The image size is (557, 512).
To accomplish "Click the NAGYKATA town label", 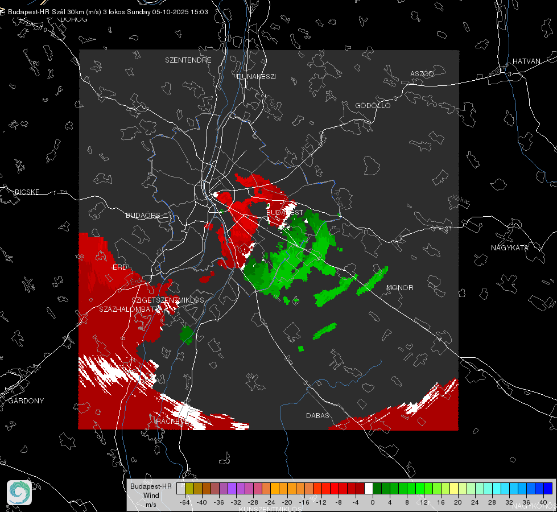I will 510,247.
